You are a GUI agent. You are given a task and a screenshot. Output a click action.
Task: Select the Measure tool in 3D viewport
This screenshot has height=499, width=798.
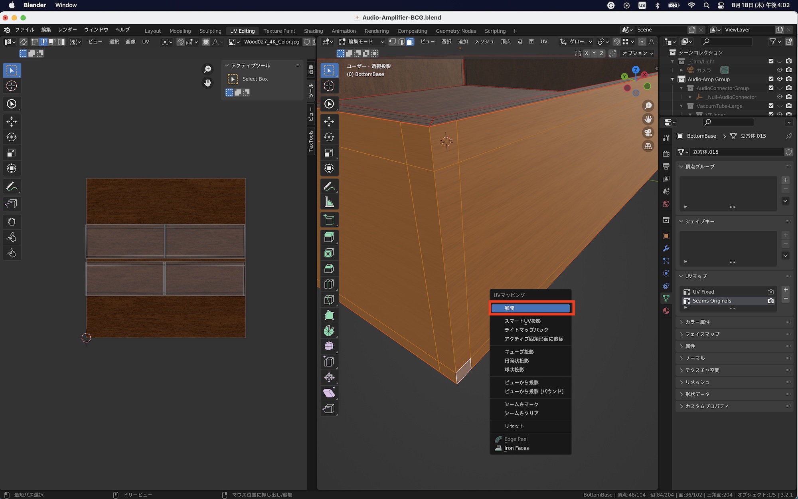tap(329, 202)
